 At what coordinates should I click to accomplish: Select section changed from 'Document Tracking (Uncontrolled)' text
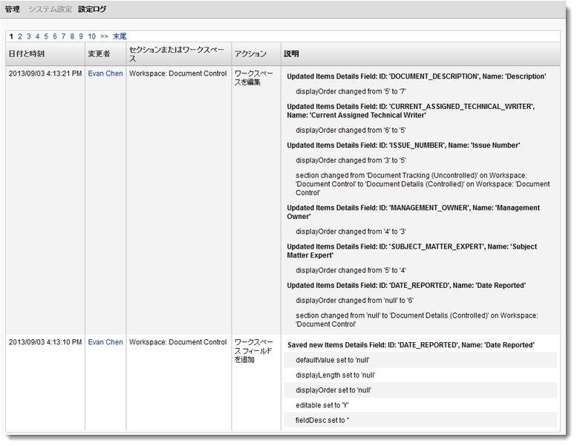(423, 184)
